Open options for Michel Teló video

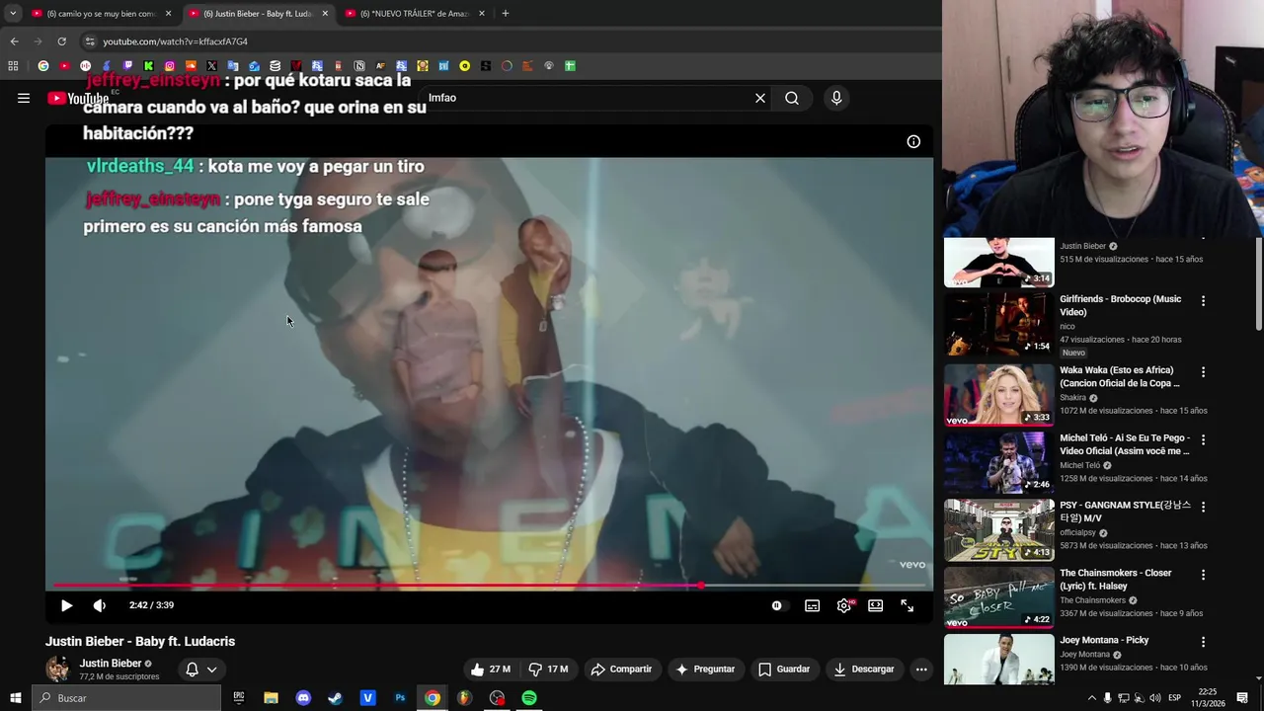pyautogui.click(x=1203, y=439)
